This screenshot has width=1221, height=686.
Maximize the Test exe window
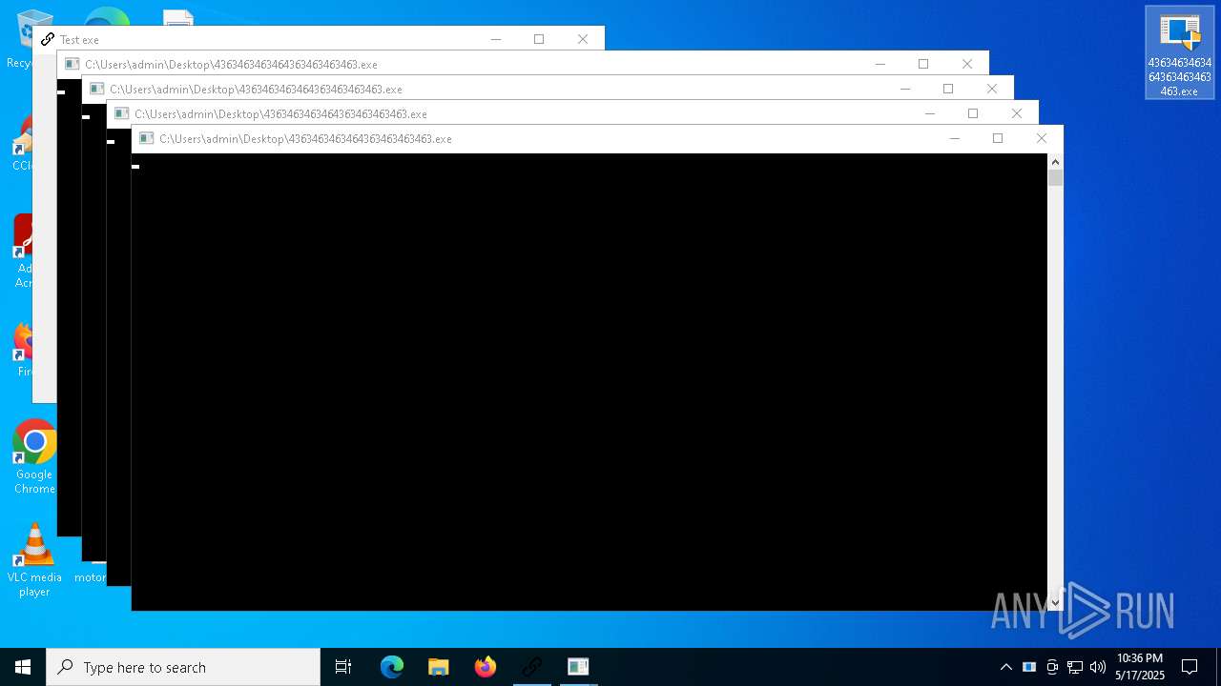click(x=539, y=39)
